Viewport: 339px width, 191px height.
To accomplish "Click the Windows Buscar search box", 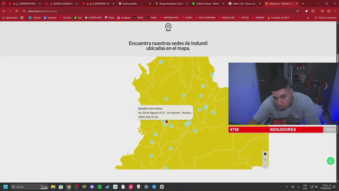I will [29, 187].
